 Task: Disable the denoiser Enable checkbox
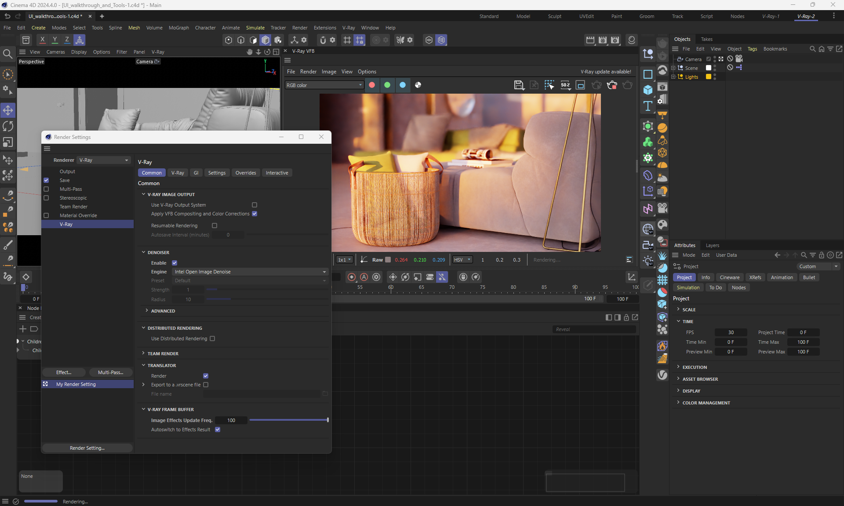click(175, 263)
